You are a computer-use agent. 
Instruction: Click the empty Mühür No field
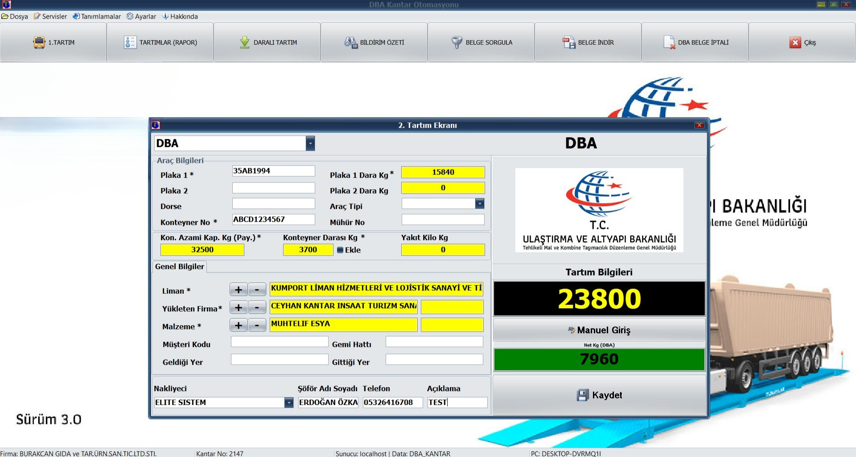[443, 220]
